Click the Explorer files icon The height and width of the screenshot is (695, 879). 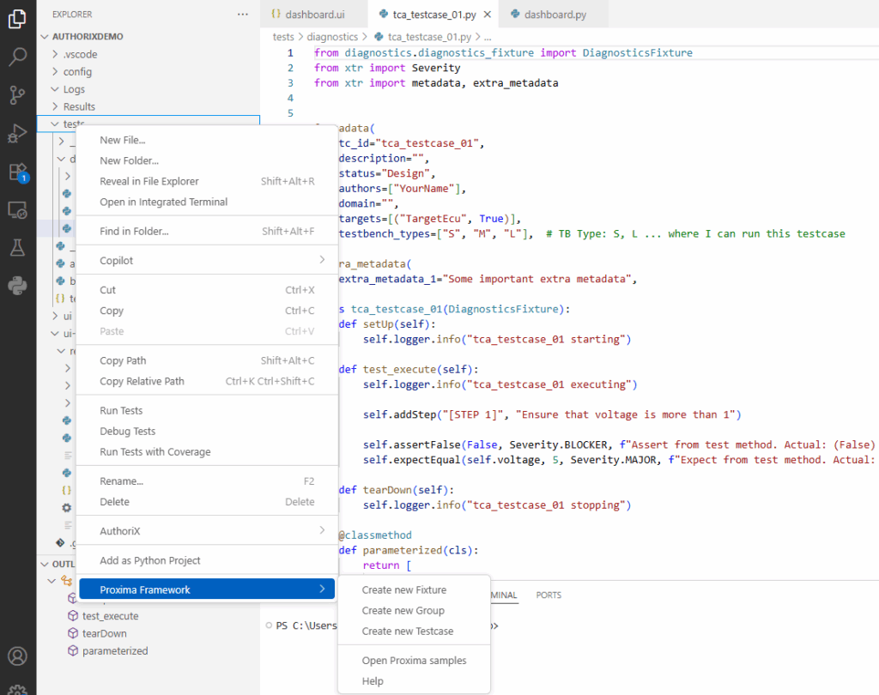coord(17,19)
